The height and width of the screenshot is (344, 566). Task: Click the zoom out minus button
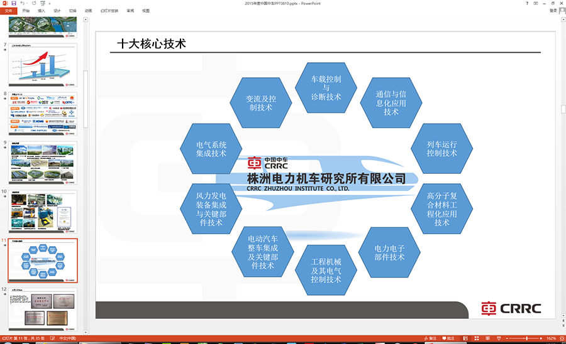click(507, 338)
